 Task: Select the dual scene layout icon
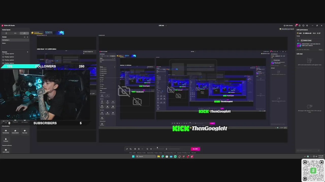coord(24,33)
